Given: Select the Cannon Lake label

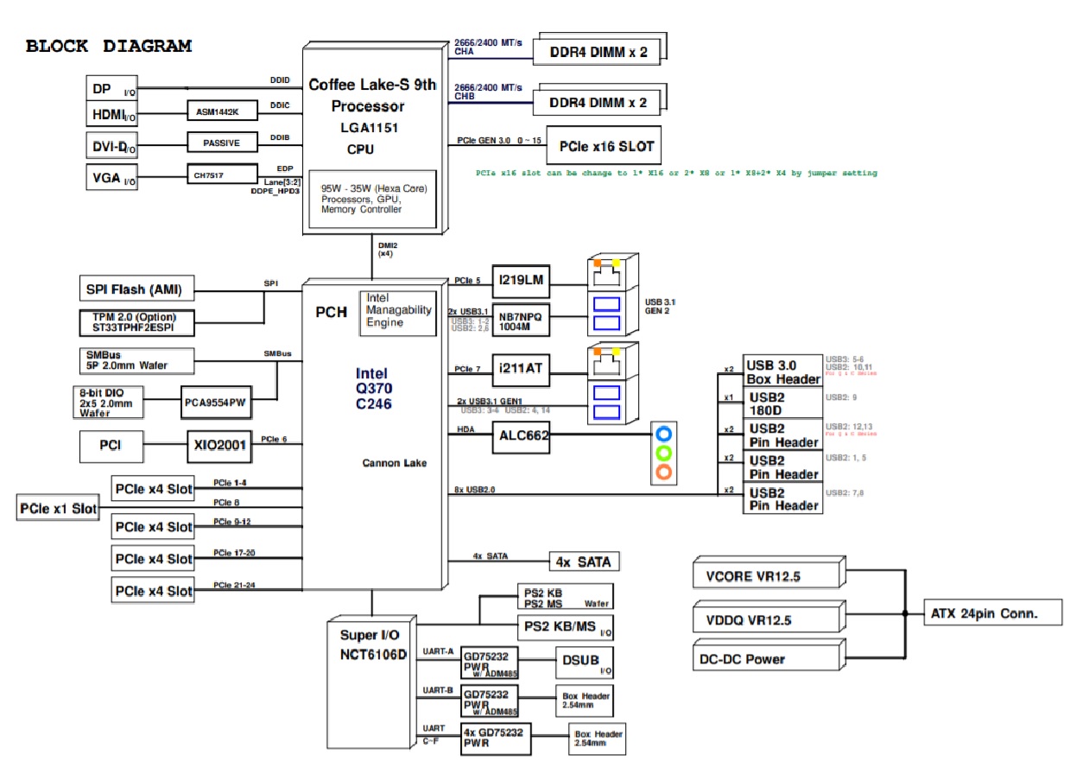Looking at the screenshot, I should pyautogui.click(x=394, y=464).
